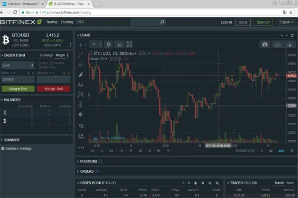Select the pitchfork drawing tool

(80, 65)
